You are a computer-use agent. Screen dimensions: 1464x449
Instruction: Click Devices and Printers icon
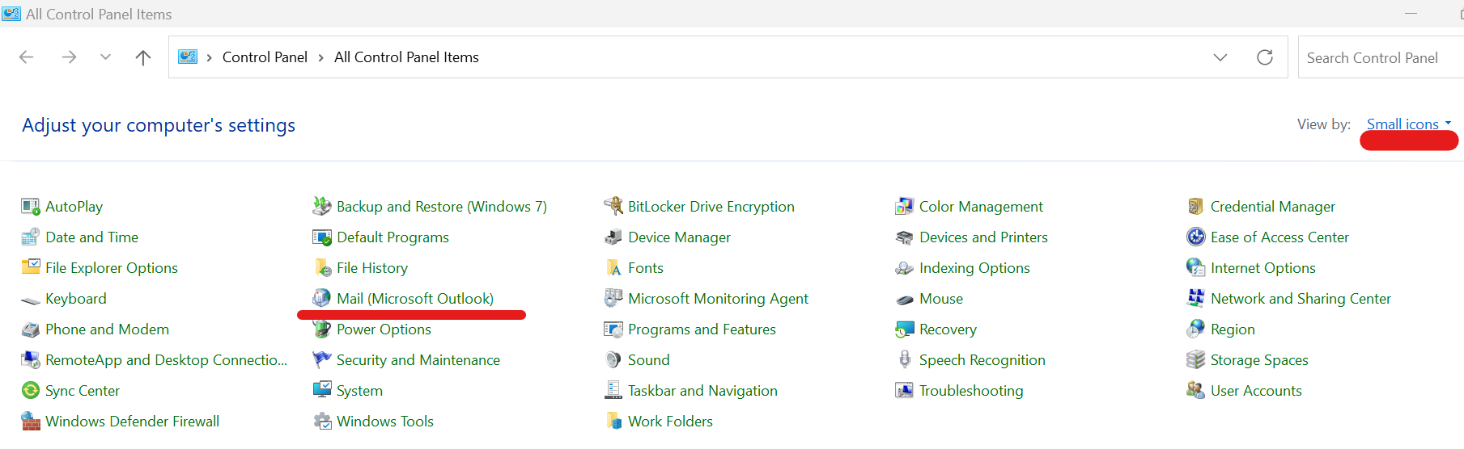coord(905,237)
